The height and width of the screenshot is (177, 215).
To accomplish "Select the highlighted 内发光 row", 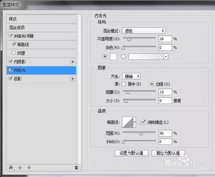I will click(x=41, y=70).
